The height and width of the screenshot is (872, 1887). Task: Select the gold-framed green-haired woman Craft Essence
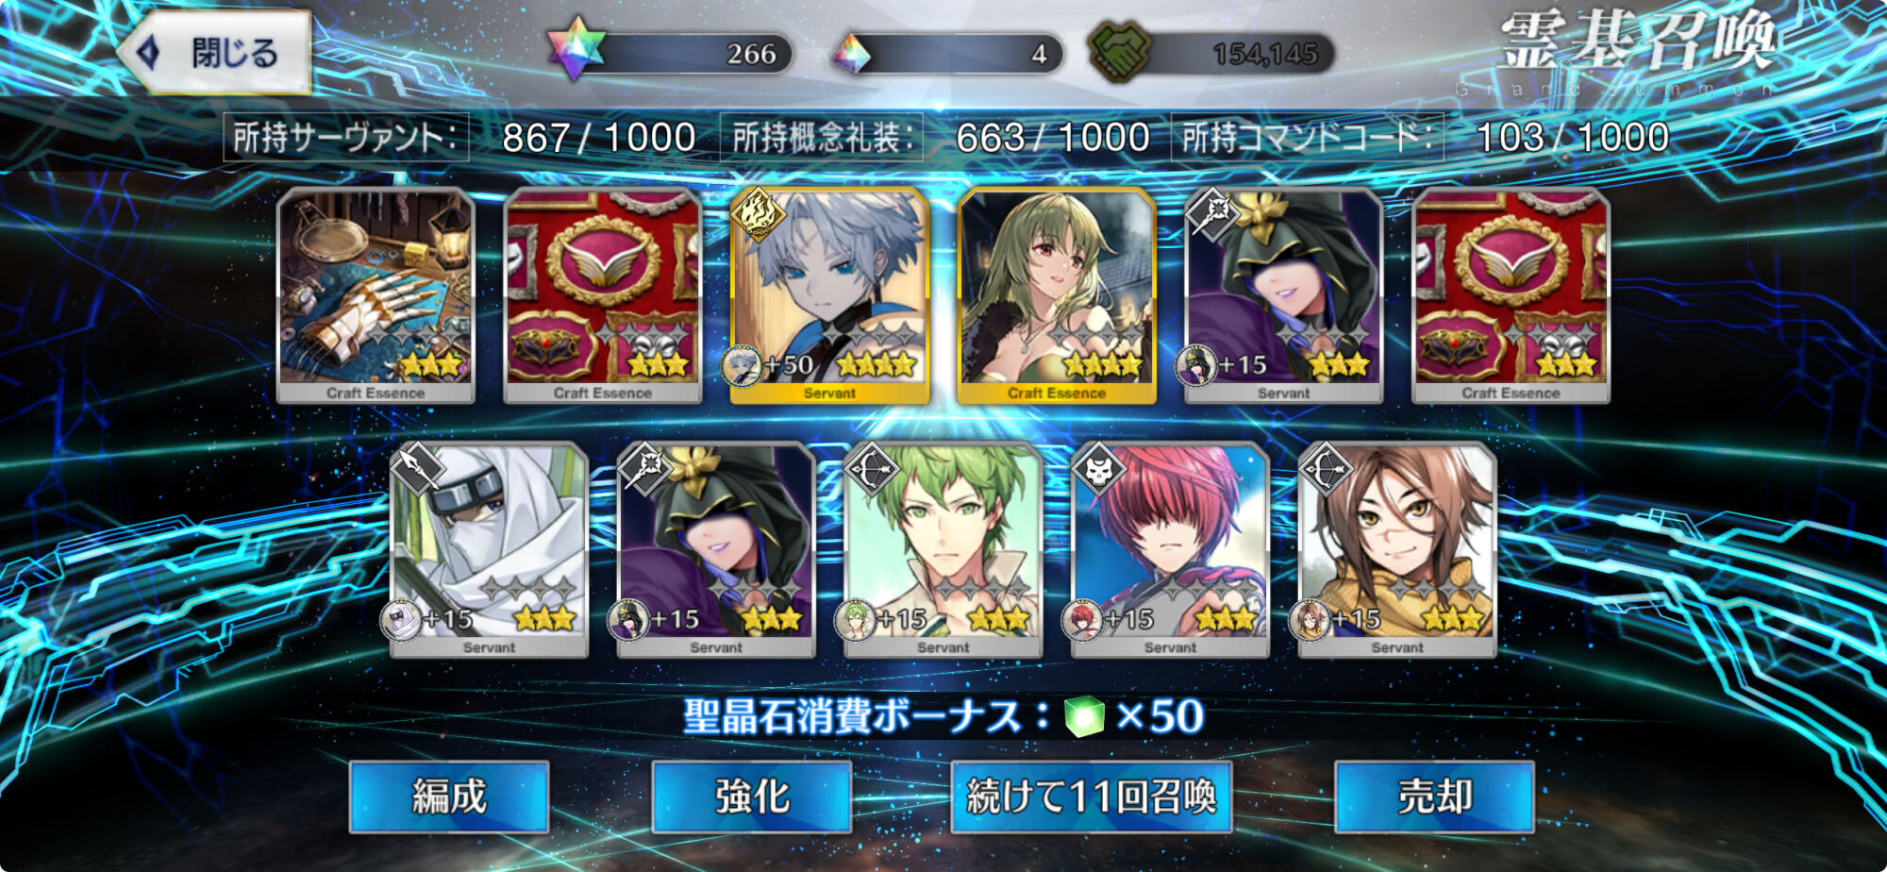(x=1057, y=295)
